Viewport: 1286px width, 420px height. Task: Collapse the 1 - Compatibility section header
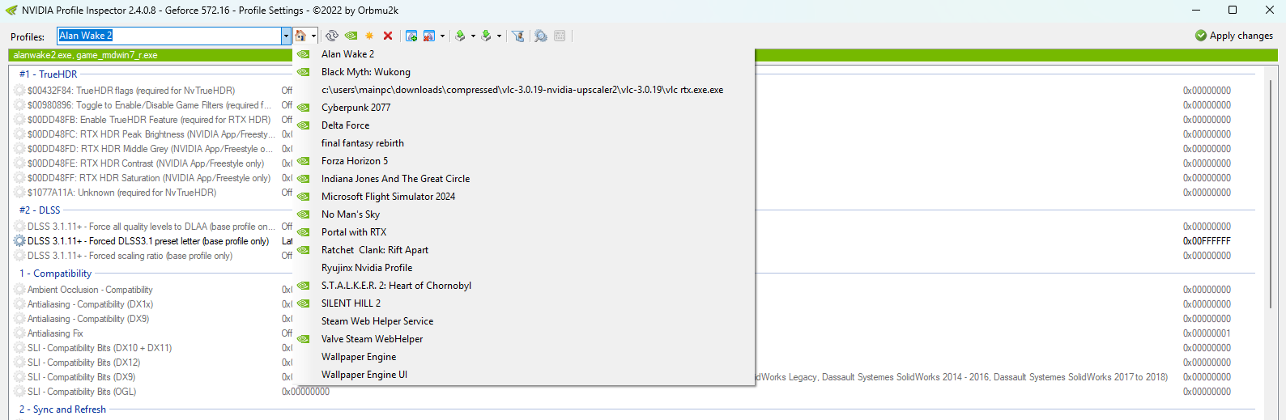pos(55,274)
